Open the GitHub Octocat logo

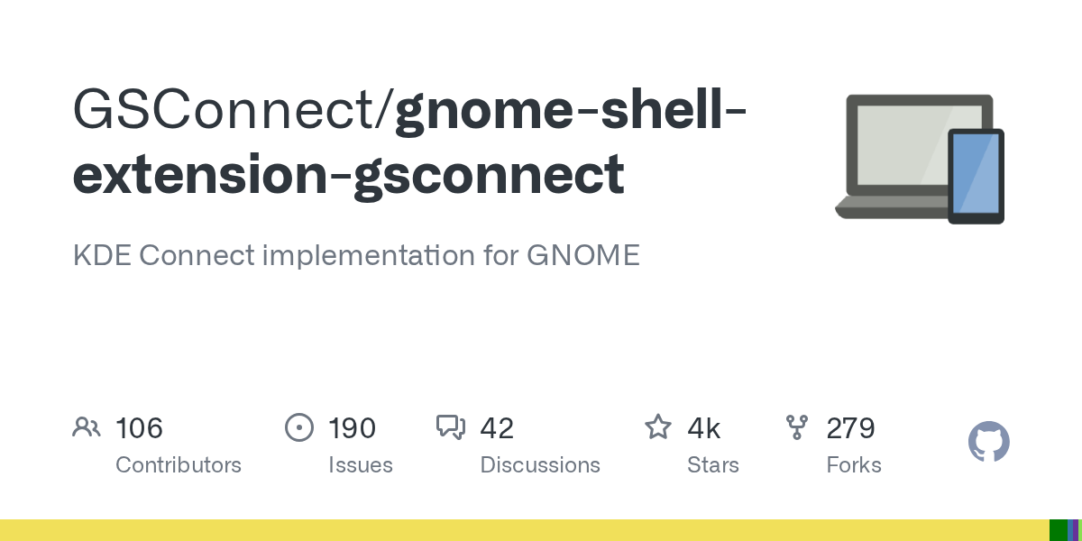pyautogui.click(x=989, y=442)
